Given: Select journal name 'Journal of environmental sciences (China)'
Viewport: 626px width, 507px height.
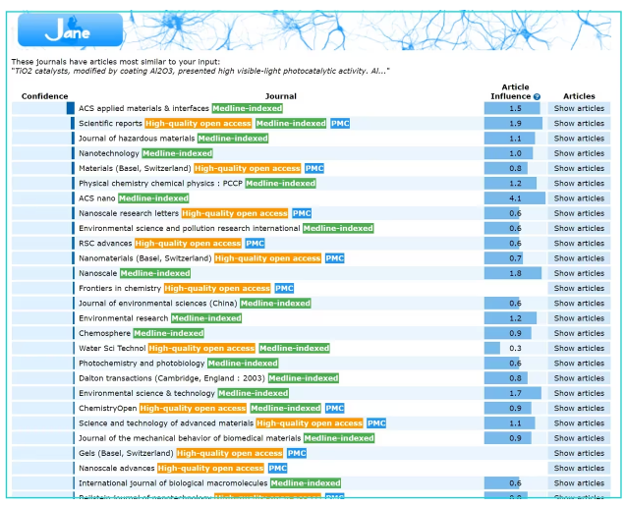Looking at the screenshot, I should point(158,303).
